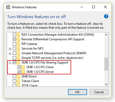Expand the SNMP tree node
Viewport: 115px width, 102px height.
tap(10, 53)
